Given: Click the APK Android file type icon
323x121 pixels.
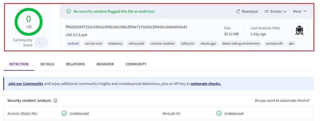Looking at the screenshot, I should coord(299,31).
